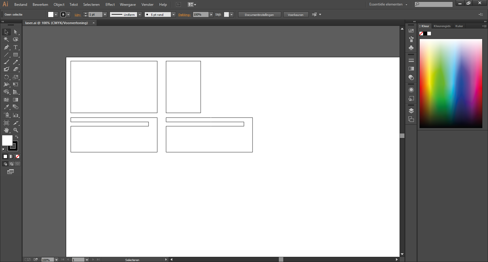Select the Artboard tool

click(6, 123)
